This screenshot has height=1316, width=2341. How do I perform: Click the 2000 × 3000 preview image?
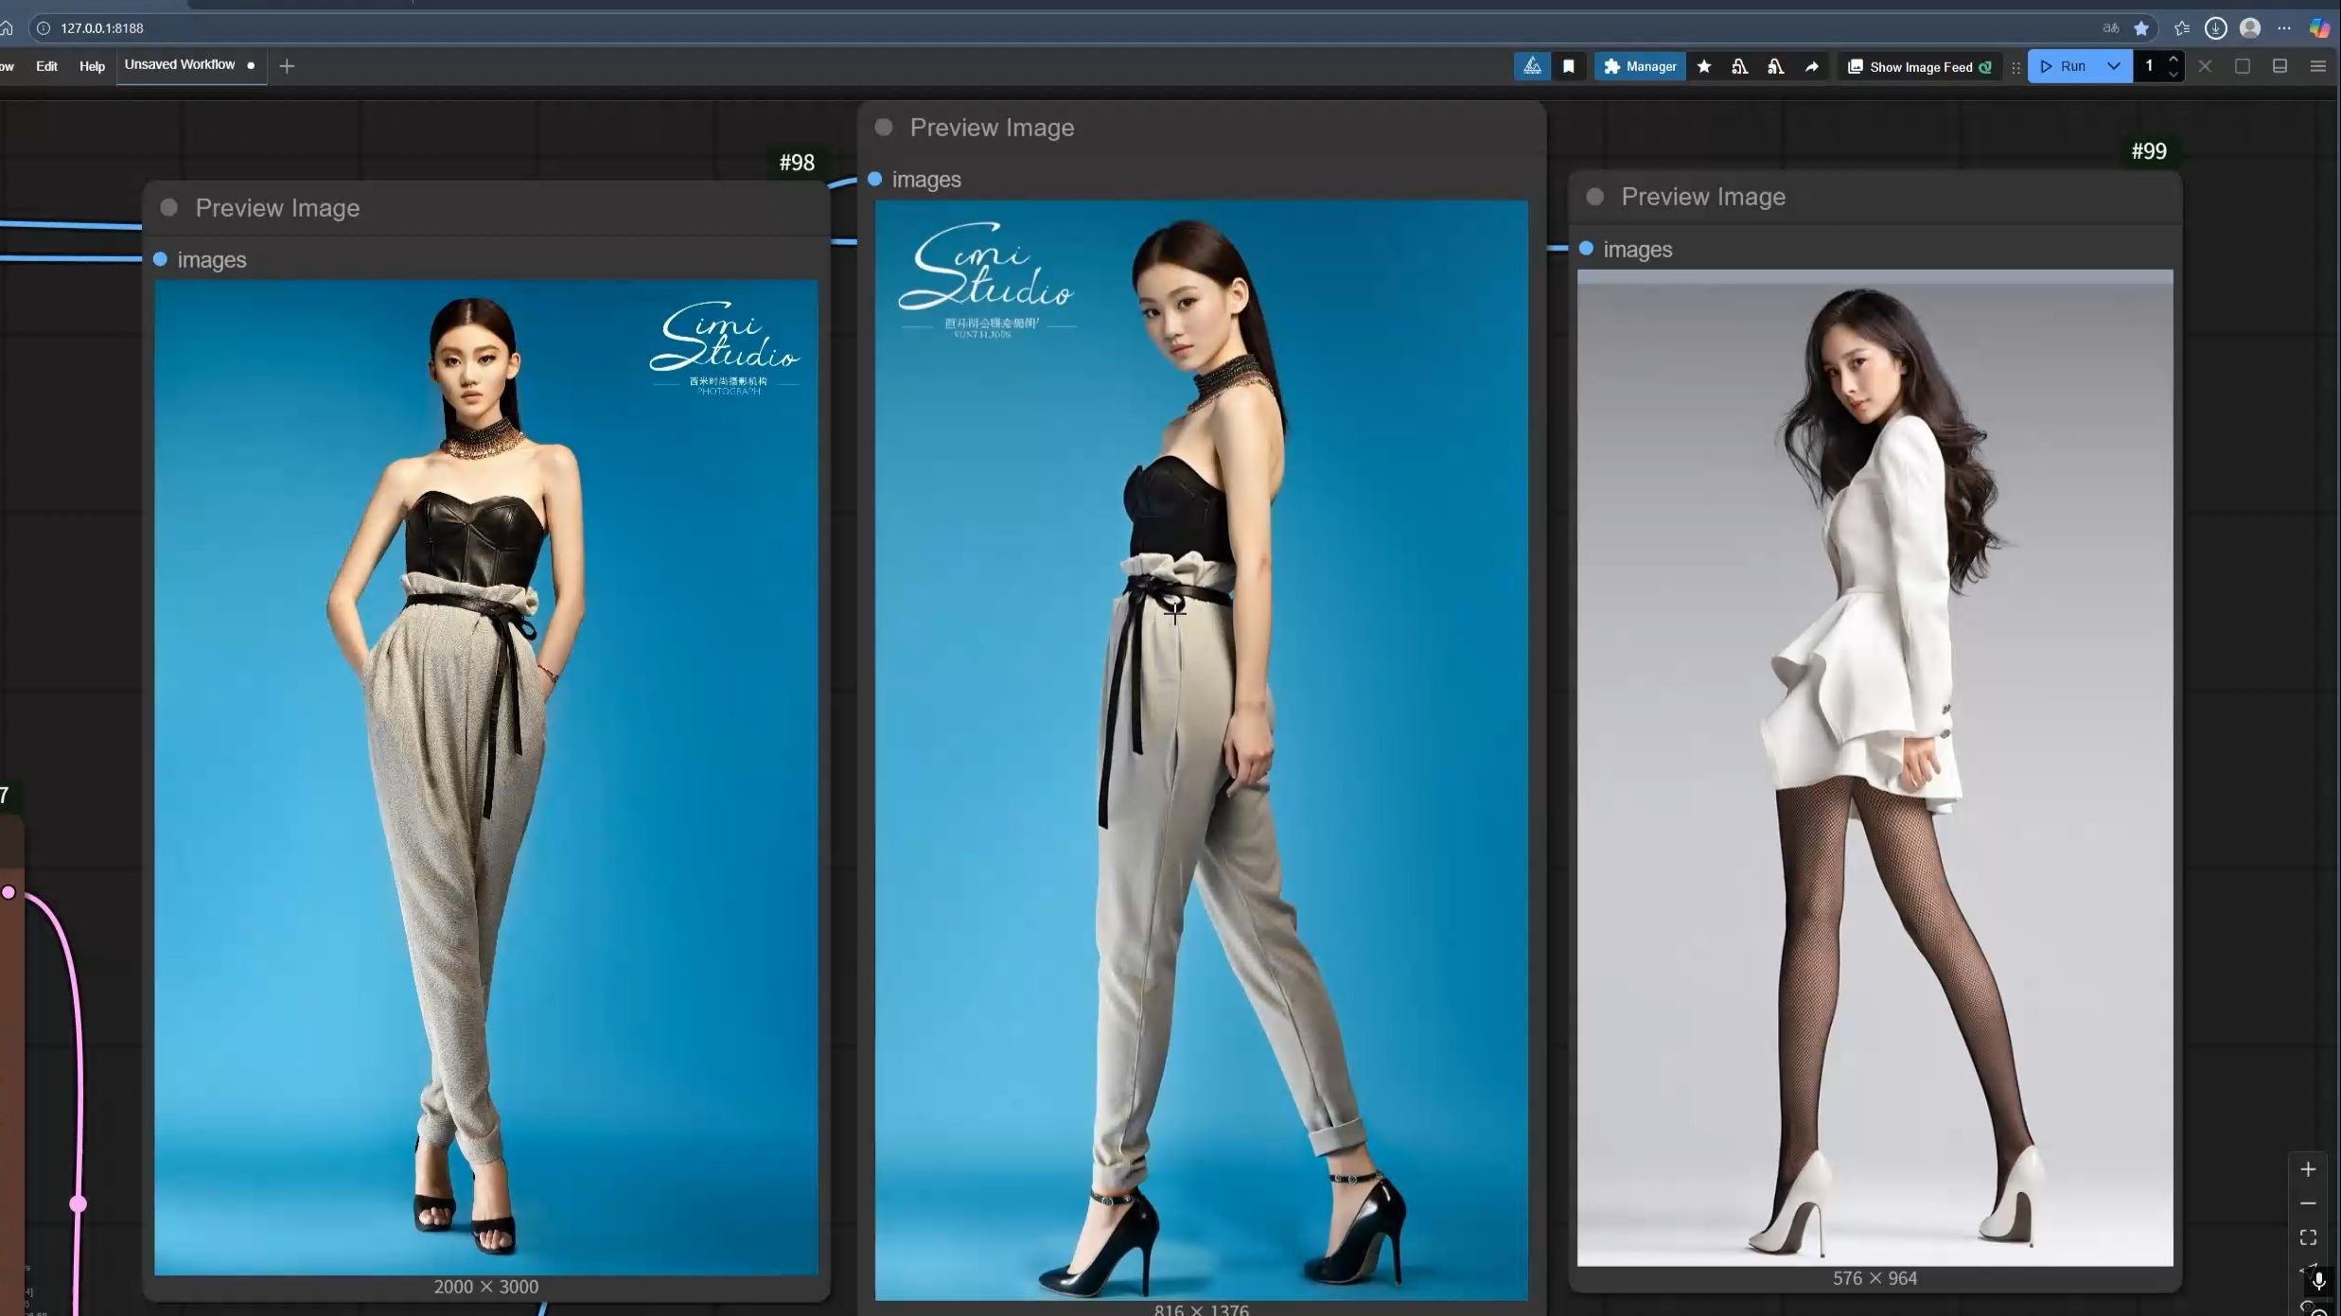485,776
